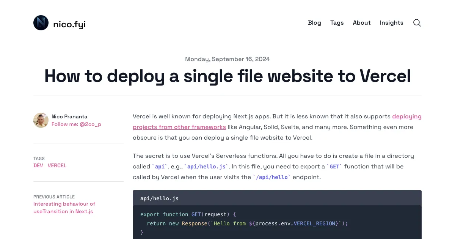This screenshot has width=455, height=239.
Task: Open search with the magnifier icon
Action: pyautogui.click(x=417, y=23)
